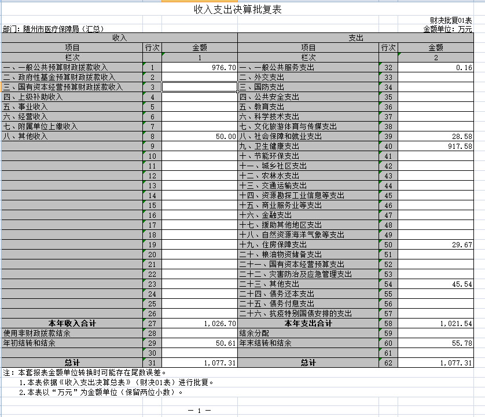Viewport: 485px width, 417px height.
Task: Select cell 十一、城乡社区支出
Action: (x=308, y=166)
